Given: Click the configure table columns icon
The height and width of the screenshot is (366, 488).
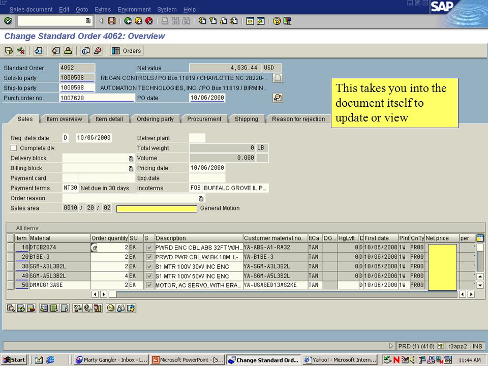Looking at the screenshot, I should coord(480,238).
